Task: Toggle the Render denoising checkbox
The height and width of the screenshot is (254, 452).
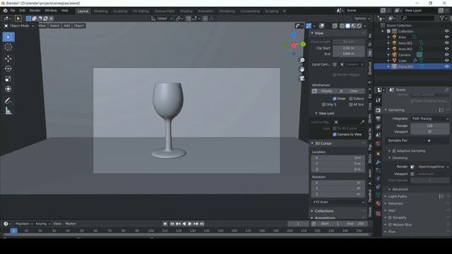Action: point(412,167)
